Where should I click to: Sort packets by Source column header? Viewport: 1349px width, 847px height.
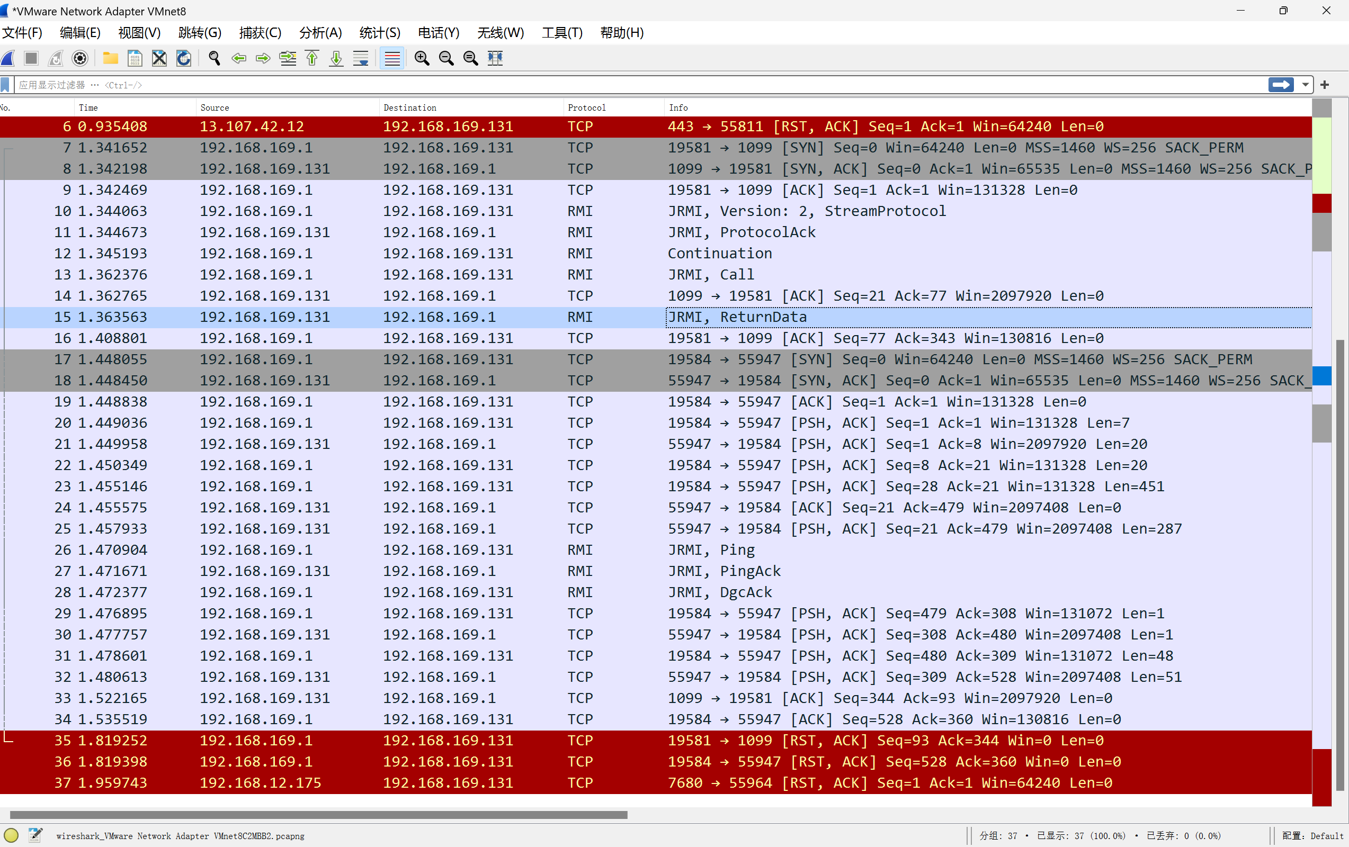(288, 107)
